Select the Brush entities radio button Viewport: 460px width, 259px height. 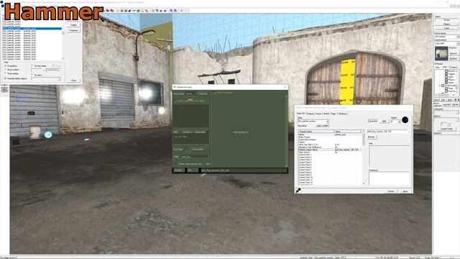pos(5,70)
